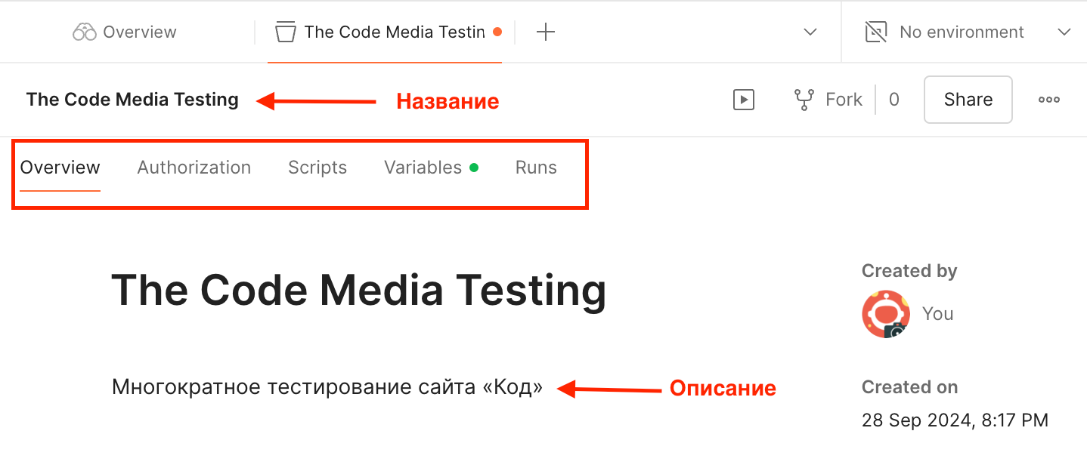
Task: Open the Scripts tab
Action: 317,167
